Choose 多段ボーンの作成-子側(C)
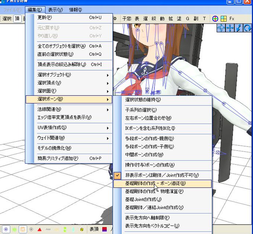Viewport: 253px width, 234px height. click(x=163, y=147)
